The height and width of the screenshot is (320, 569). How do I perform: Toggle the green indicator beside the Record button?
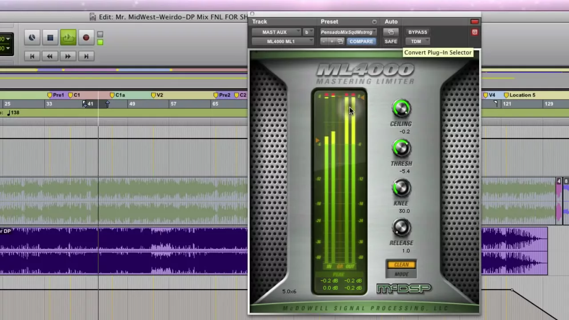(100, 42)
